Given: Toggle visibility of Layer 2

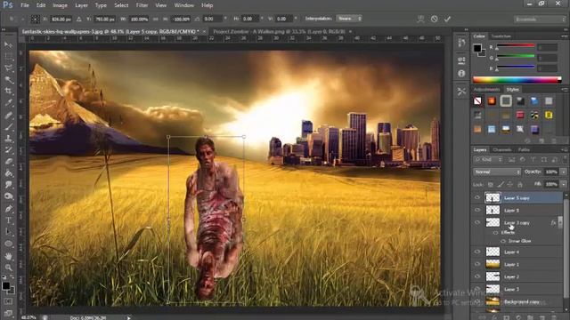Looking at the screenshot, I should click(477, 276).
